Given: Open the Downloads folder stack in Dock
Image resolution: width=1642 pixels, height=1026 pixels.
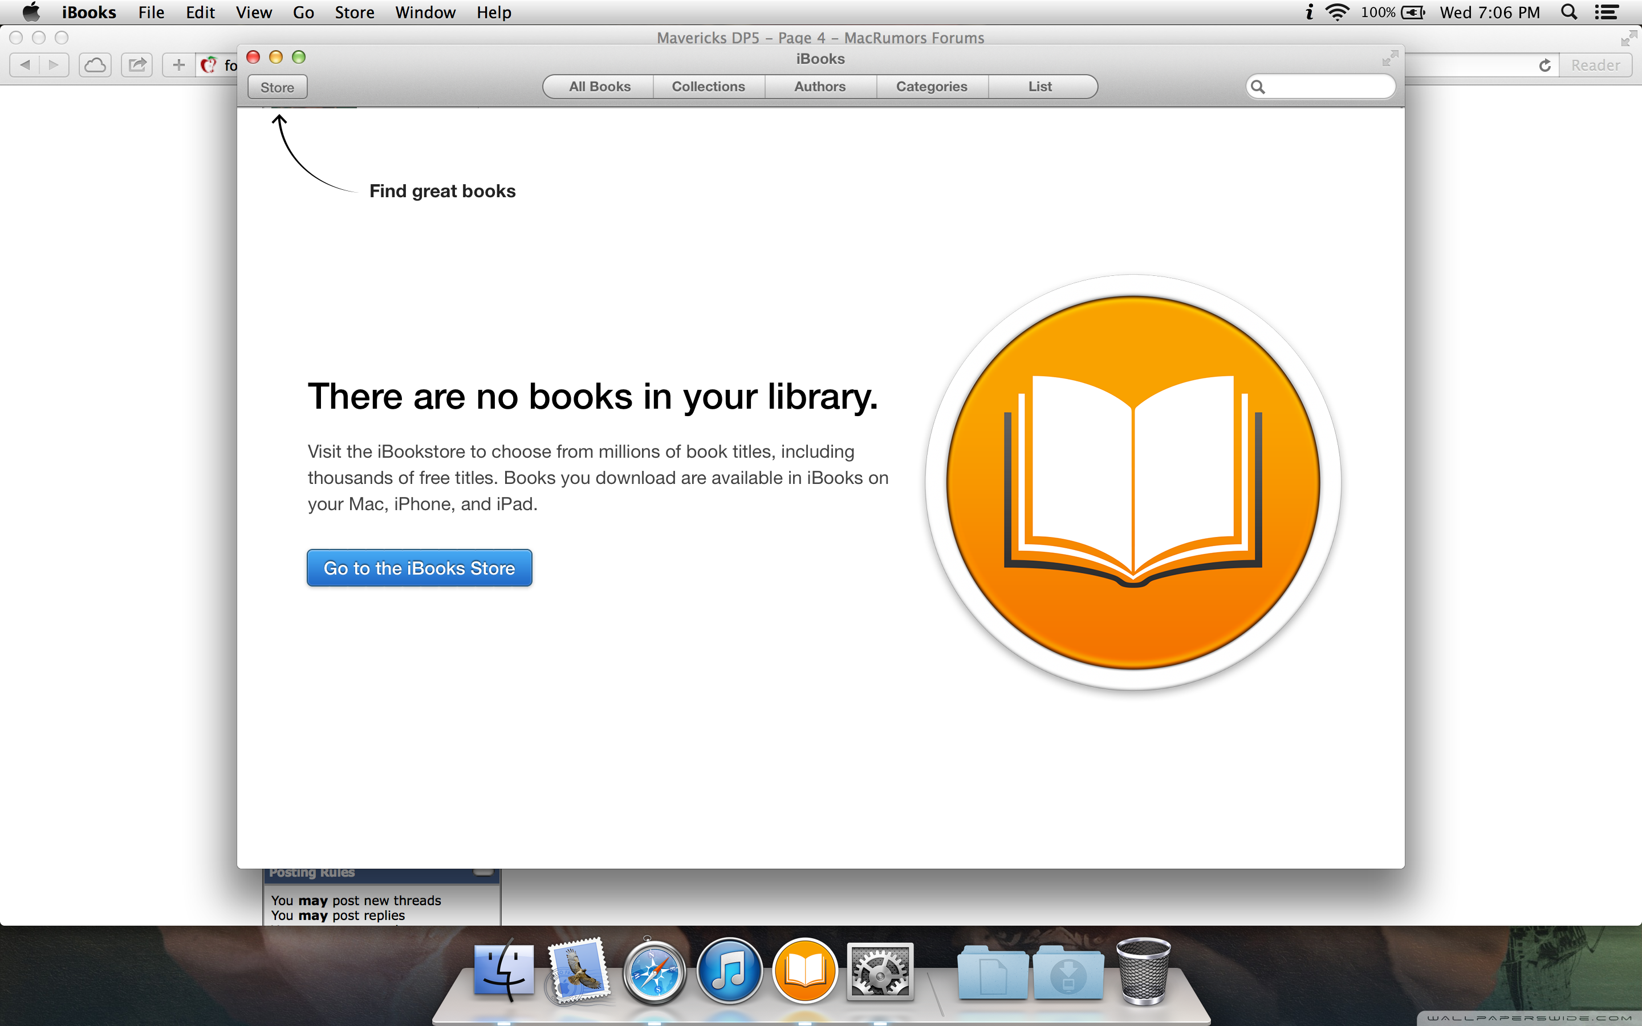Looking at the screenshot, I should click(1068, 972).
